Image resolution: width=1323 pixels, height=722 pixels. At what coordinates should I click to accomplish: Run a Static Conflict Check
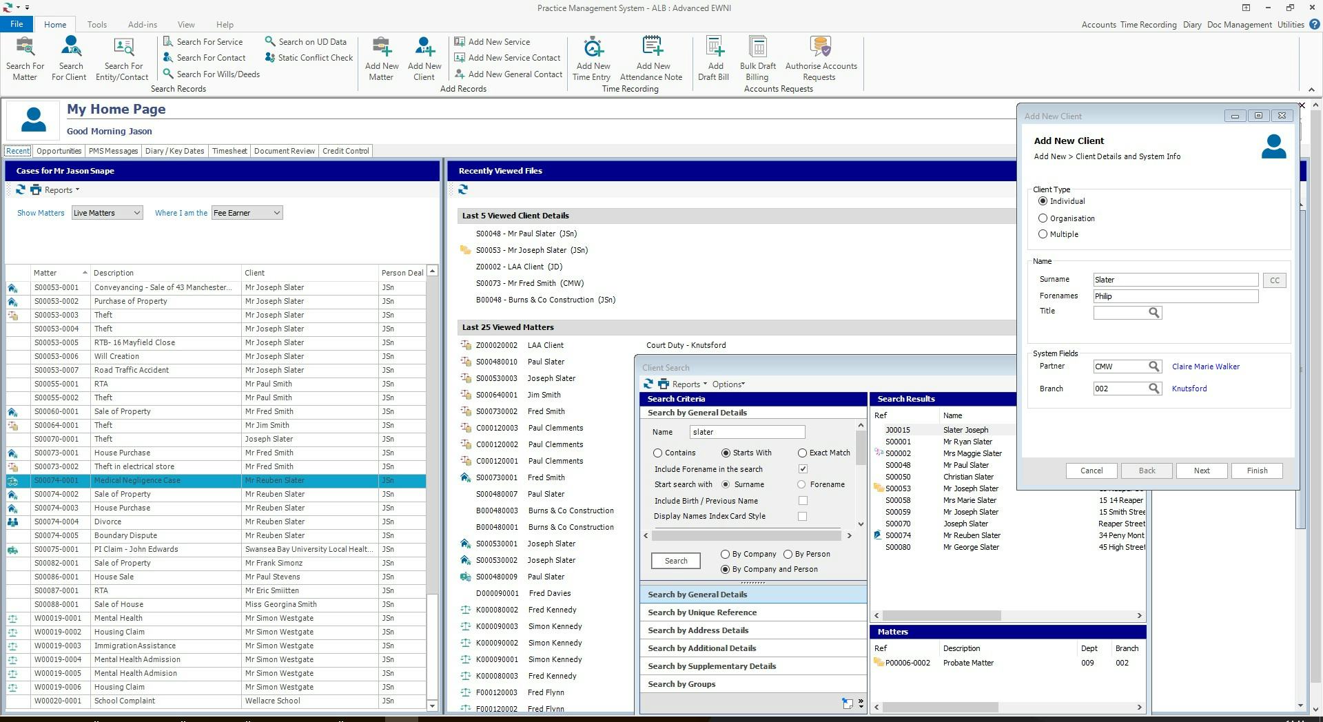[x=308, y=57]
